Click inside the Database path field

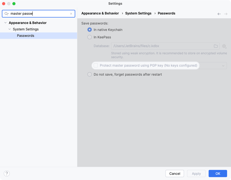[162, 46]
